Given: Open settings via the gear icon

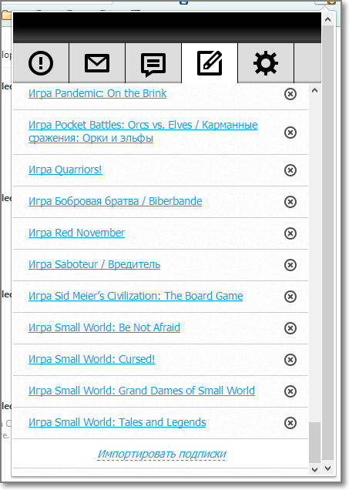Looking at the screenshot, I should [266, 63].
